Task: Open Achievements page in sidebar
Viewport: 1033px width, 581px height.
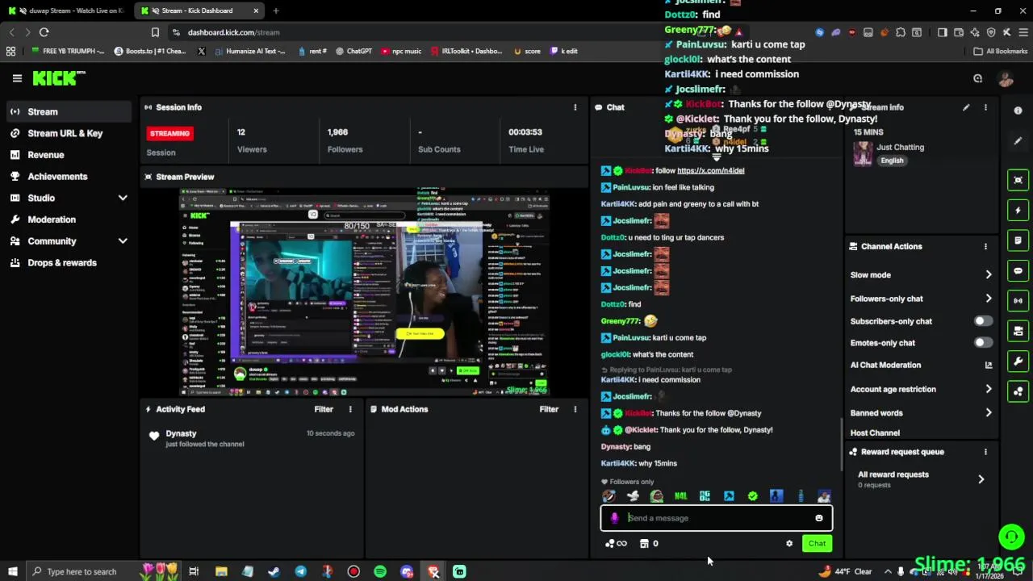Action: coord(68,177)
